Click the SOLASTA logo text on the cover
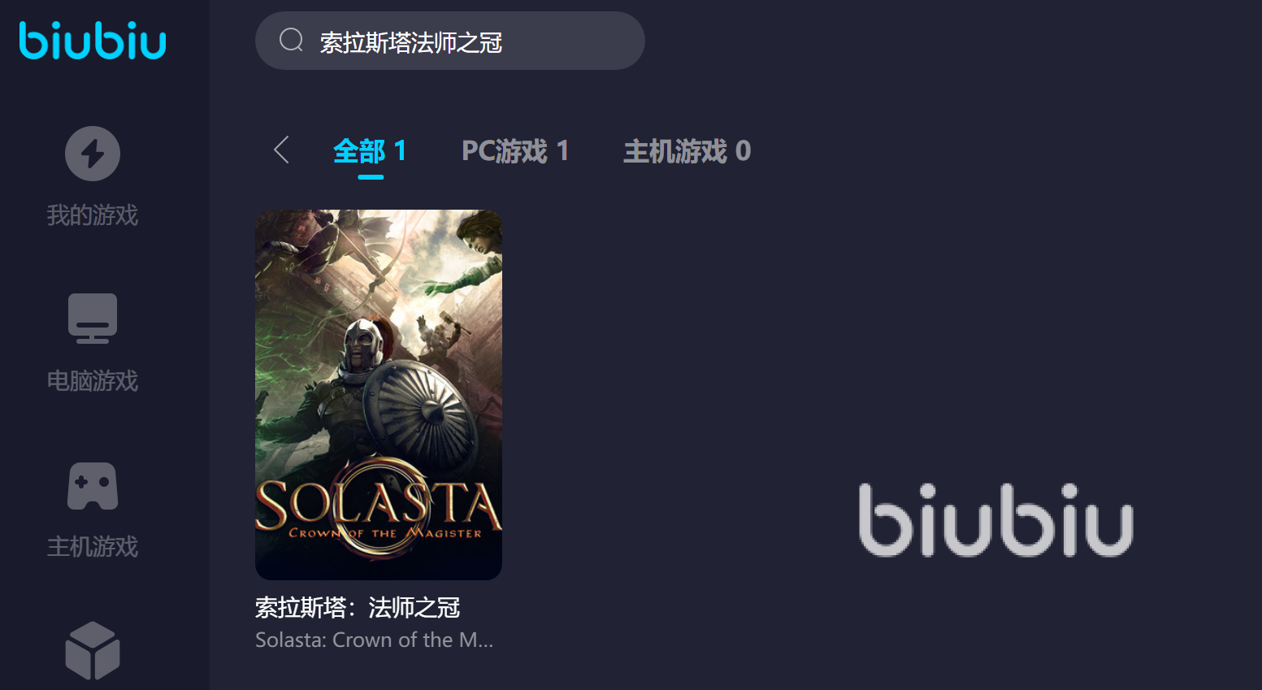 379,504
